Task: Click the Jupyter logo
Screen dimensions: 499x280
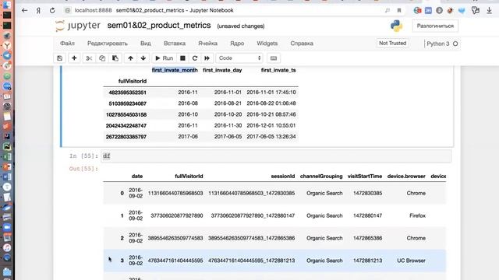Action: [x=78, y=26]
